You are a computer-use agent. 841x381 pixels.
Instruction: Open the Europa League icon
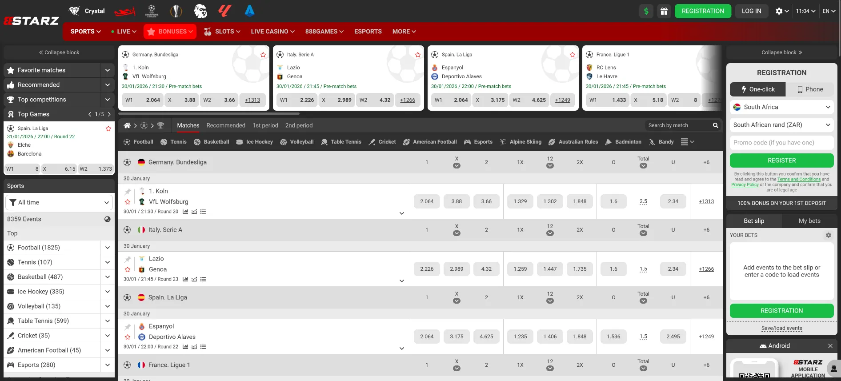[x=176, y=11]
